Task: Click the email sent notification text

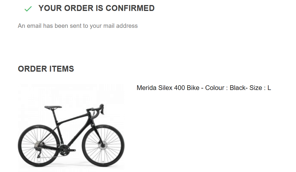Action: tap(78, 26)
